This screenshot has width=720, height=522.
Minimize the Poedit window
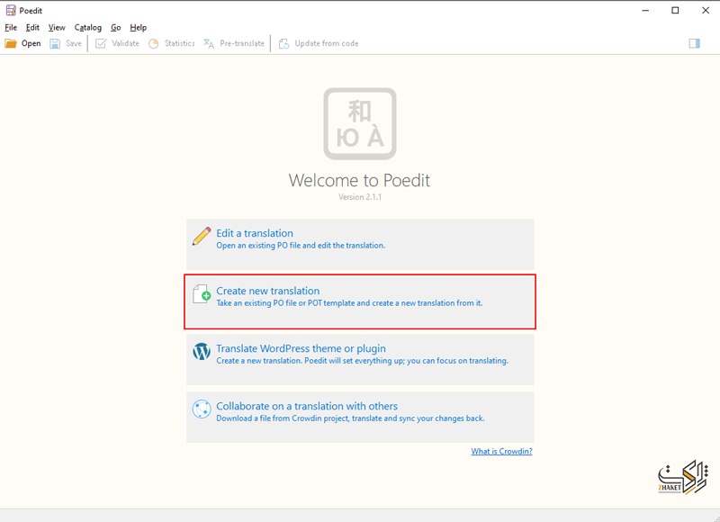pyautogui.click(x=645, y=10)
